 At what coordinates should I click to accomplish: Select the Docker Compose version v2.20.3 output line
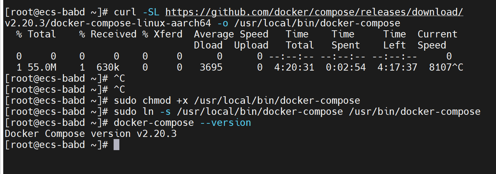[91, 134]
